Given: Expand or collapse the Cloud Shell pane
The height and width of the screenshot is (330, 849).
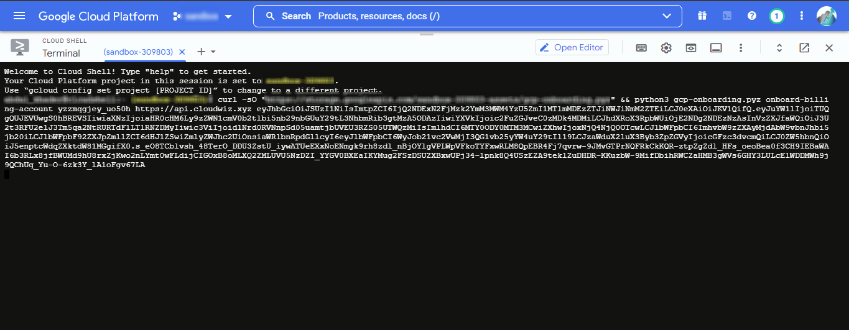Looking at the screenshot, I should click(779, 48).
